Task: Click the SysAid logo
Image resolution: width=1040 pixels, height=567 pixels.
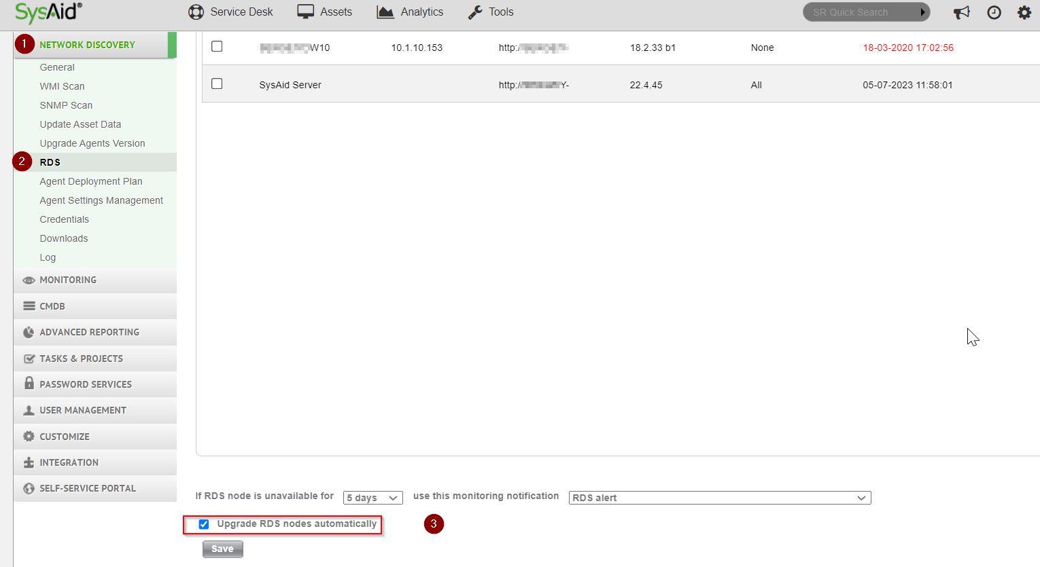Action: click(x=48, y=12)
